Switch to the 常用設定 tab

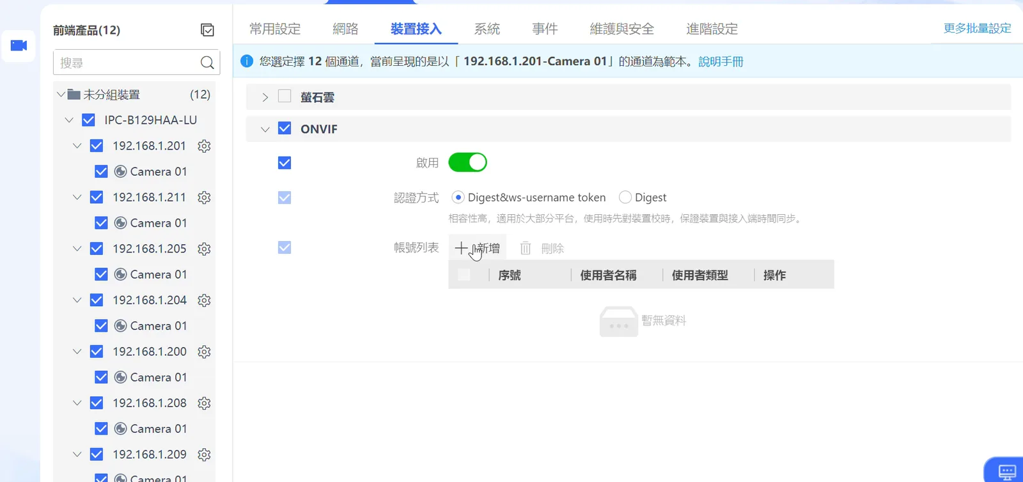[275, 29]
